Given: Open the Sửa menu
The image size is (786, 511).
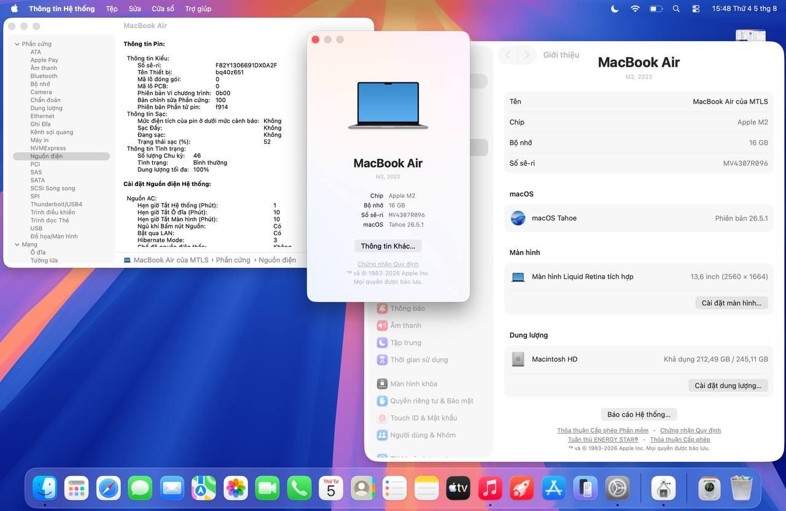Looking at the screenshot, I should pyautogui.click(x=135, y=9).
